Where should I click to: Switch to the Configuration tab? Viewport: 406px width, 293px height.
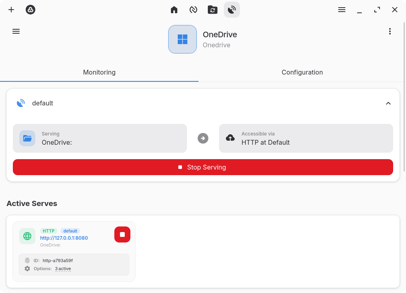pyautogui.click(x=302, y=73)
